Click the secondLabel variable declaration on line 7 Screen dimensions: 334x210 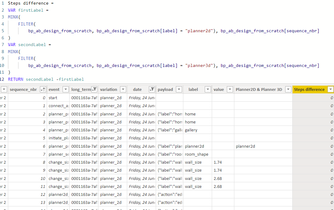point(32,45)
